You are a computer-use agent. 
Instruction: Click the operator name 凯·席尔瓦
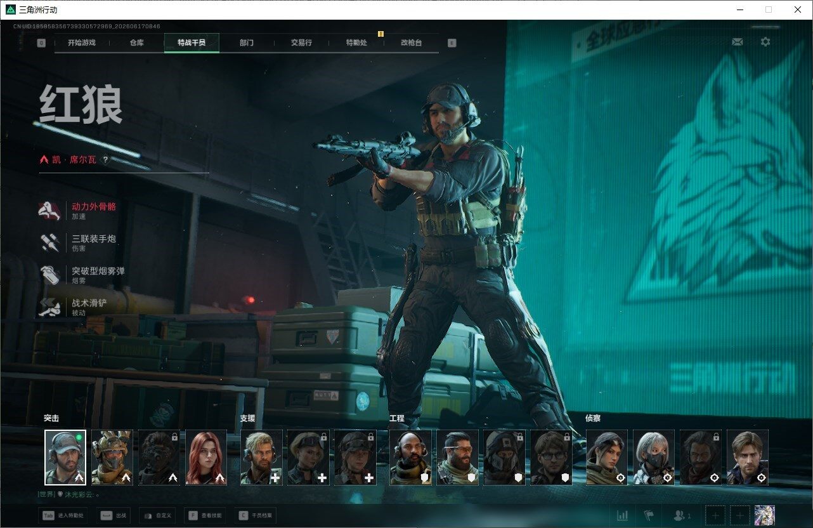(x=74, y=160)
